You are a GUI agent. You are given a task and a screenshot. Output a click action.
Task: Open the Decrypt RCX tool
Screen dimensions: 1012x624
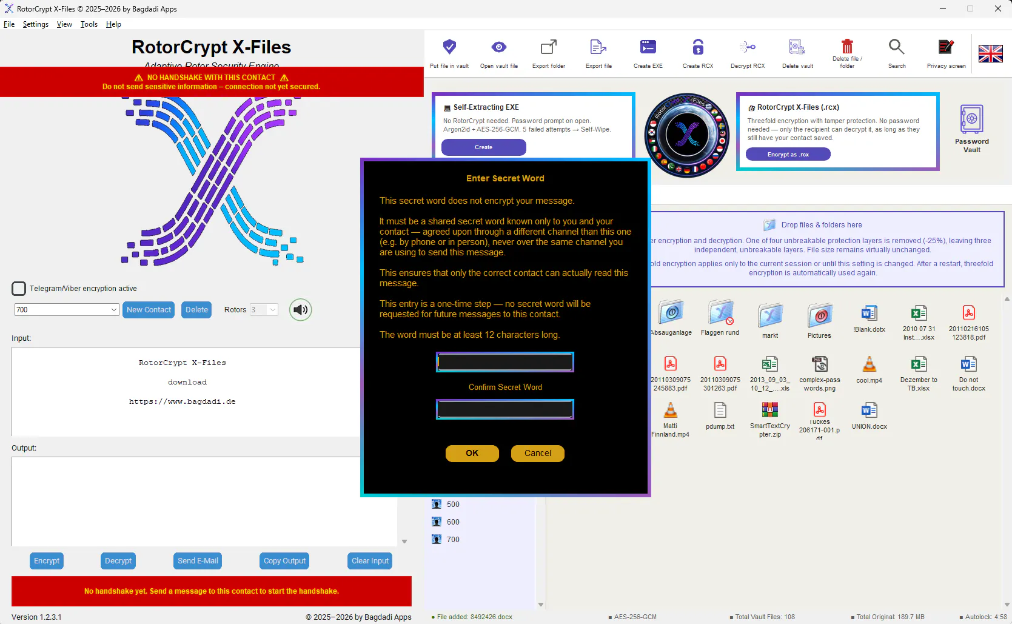[x=748, y=47]
